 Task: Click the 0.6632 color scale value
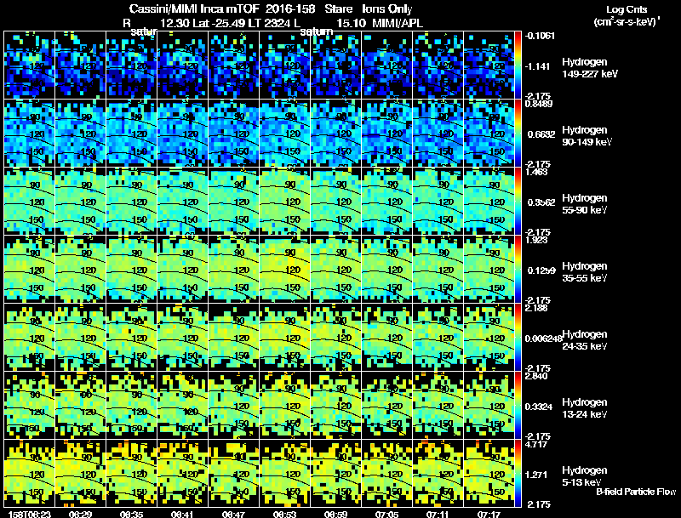[x=541, y=134]
